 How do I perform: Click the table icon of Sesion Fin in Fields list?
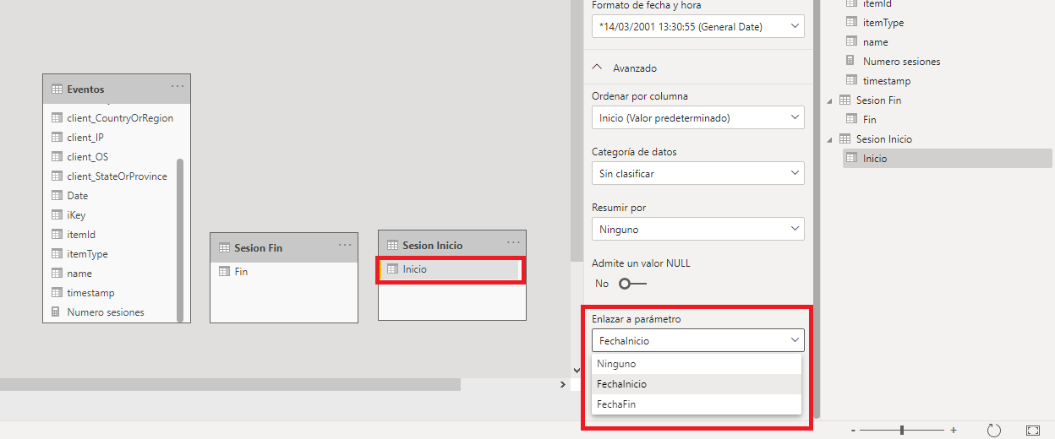tap(845, 100)
